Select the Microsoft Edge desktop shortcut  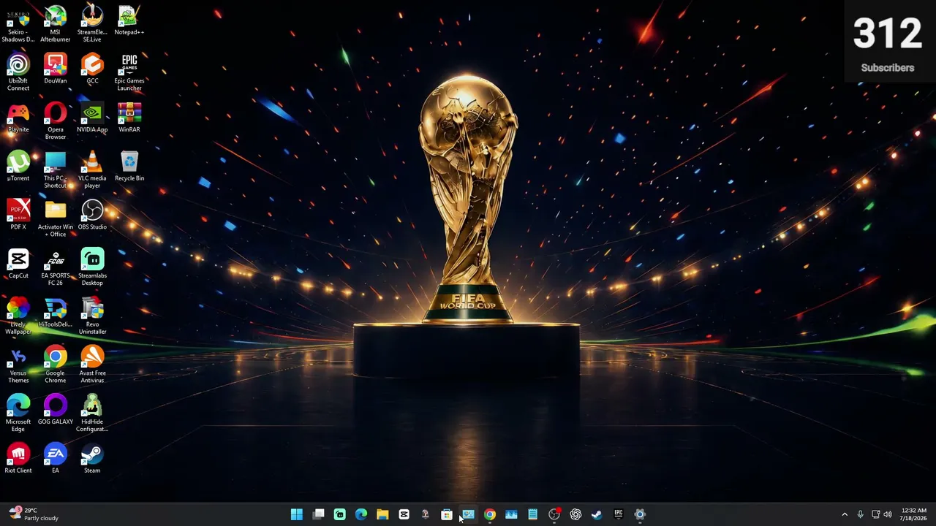click(x=18, y=413)
